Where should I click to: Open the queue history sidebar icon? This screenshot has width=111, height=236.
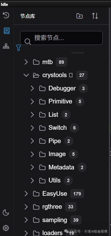point(6,15)
